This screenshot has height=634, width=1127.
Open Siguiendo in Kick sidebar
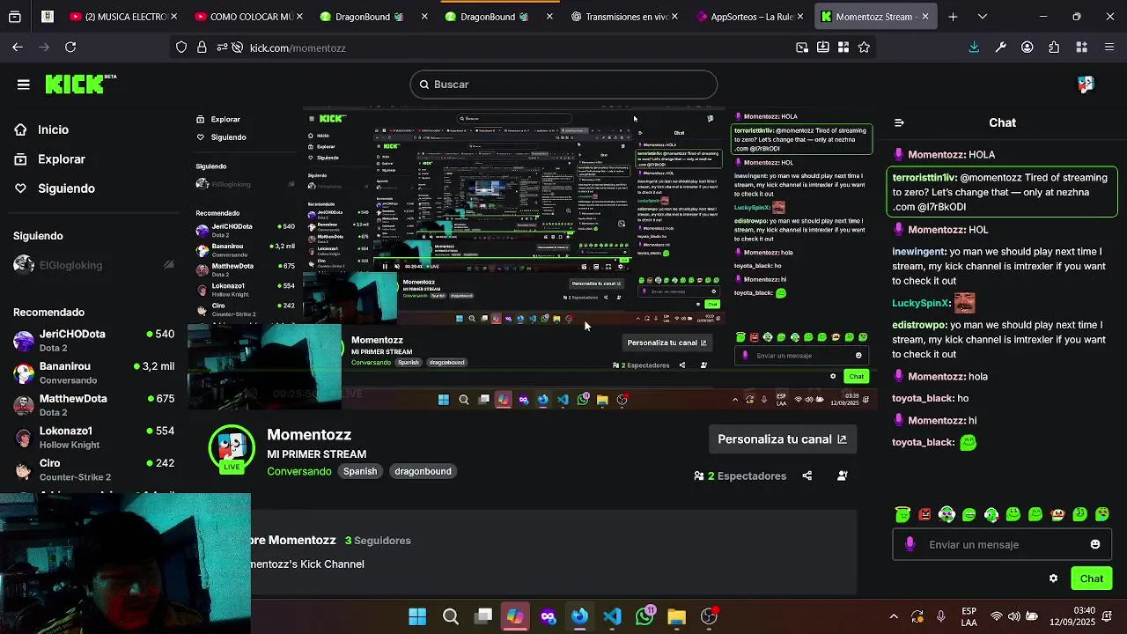click(55, 188)
